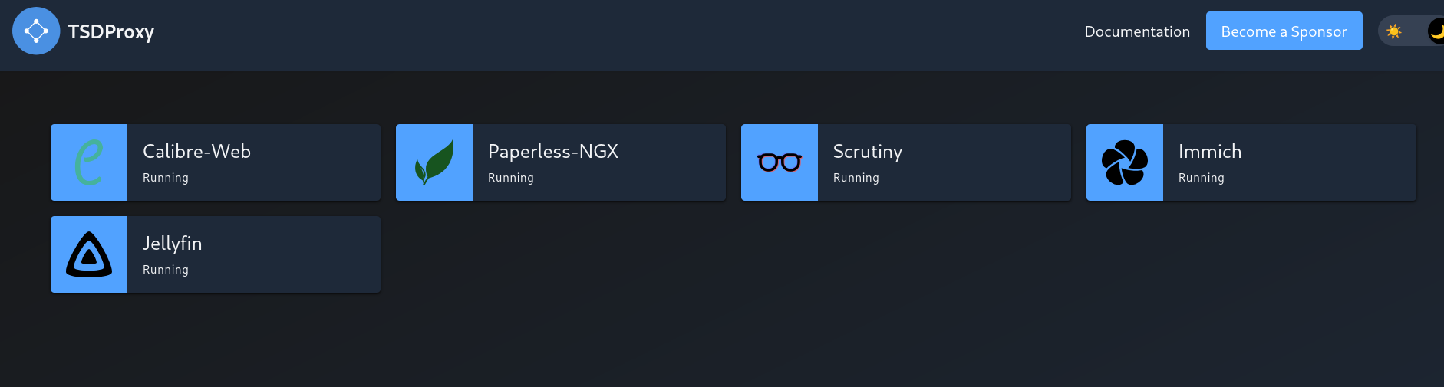Click the Become a Sponsor button
The image size is (1444, 387).
[1284, 31]
